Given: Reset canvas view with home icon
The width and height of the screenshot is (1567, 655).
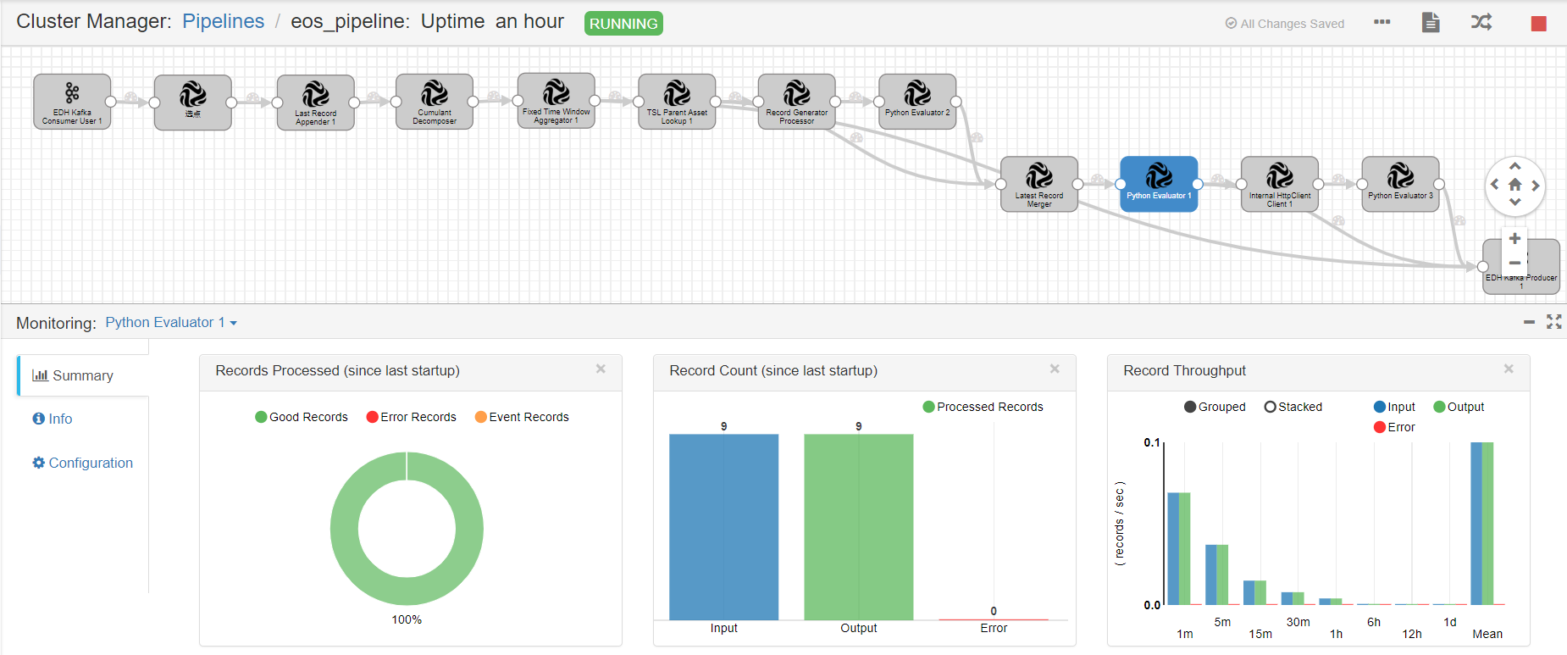Looking at the screenshot, I should click(x=1515, y=184).
